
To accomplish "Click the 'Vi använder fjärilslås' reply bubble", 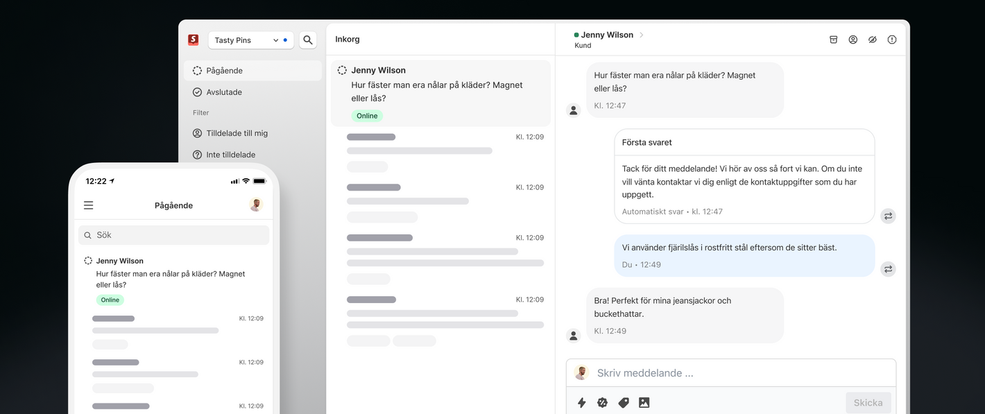I will (x=744, y=256).
